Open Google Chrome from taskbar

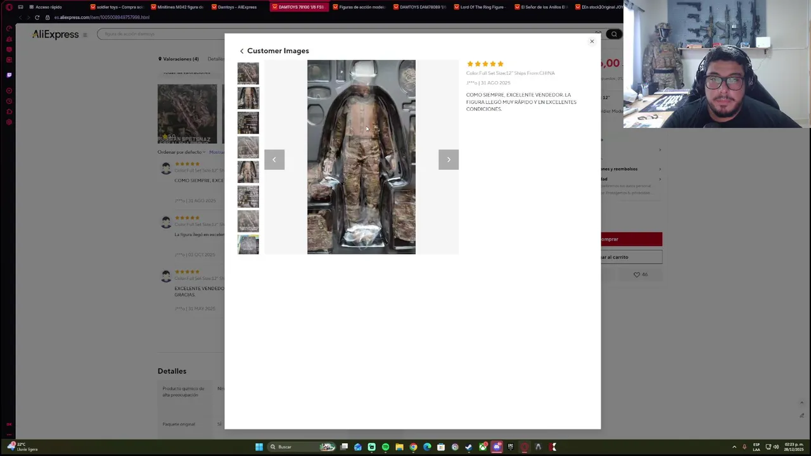(x=413, y=447)
